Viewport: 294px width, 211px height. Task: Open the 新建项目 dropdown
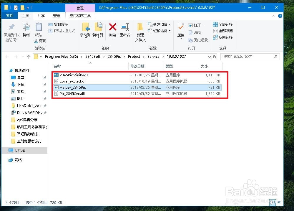click(x=160, y=24)
